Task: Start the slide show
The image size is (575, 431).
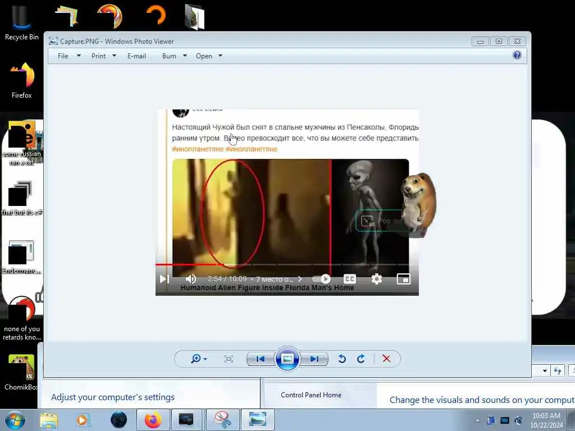Action: [287, 359]
